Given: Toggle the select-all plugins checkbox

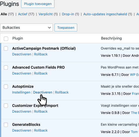Looking at the screenshot, I should click(x=6, y=39).
